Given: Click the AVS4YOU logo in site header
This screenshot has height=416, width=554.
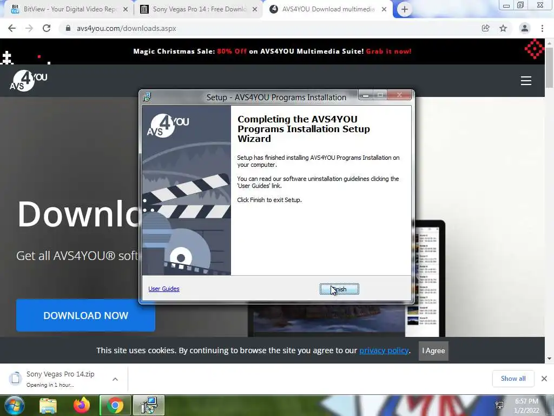Looking at the screenshot, I should [x=29, y=81].
